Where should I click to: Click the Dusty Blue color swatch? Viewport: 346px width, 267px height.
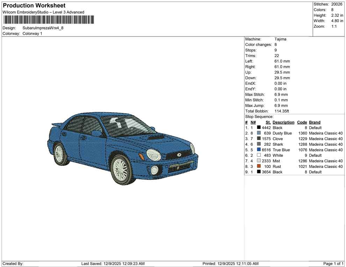tap(259, 133)
